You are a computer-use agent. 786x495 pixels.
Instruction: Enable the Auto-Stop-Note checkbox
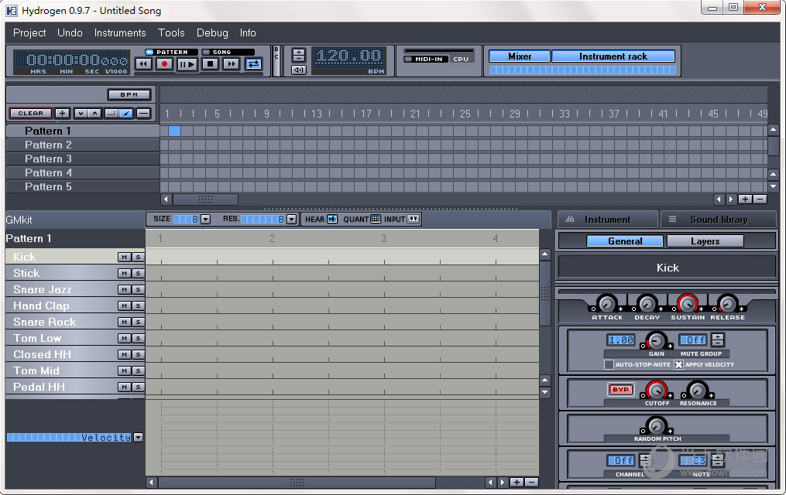click(609, 364)
